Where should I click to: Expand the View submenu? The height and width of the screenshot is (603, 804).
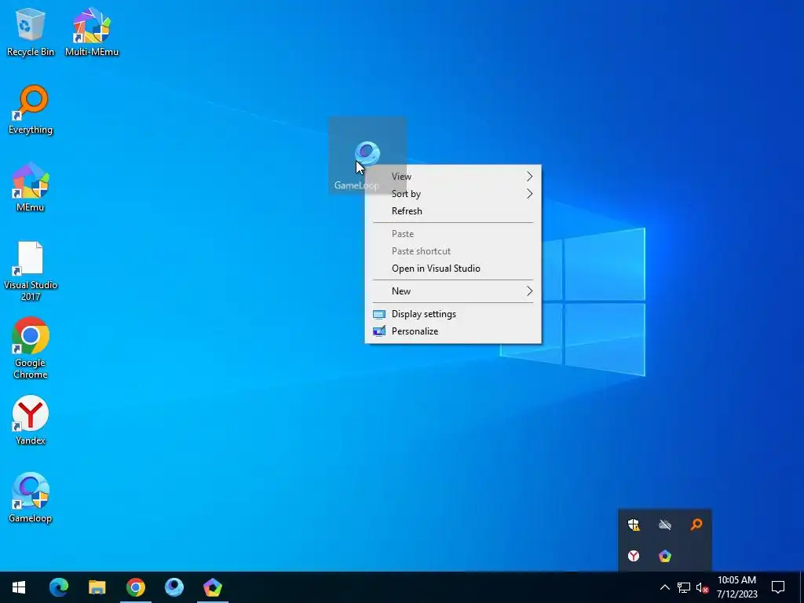[453, 177]
